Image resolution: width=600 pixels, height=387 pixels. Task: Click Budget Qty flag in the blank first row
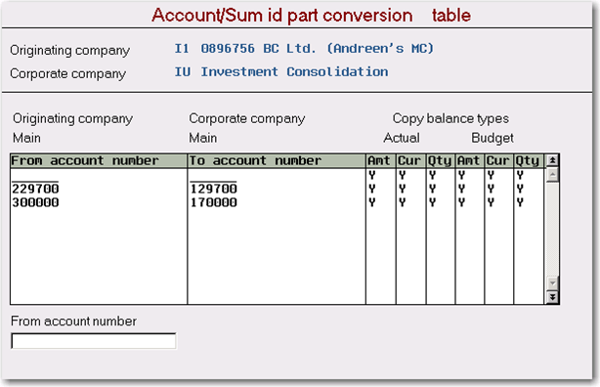(x=520, y=175)
